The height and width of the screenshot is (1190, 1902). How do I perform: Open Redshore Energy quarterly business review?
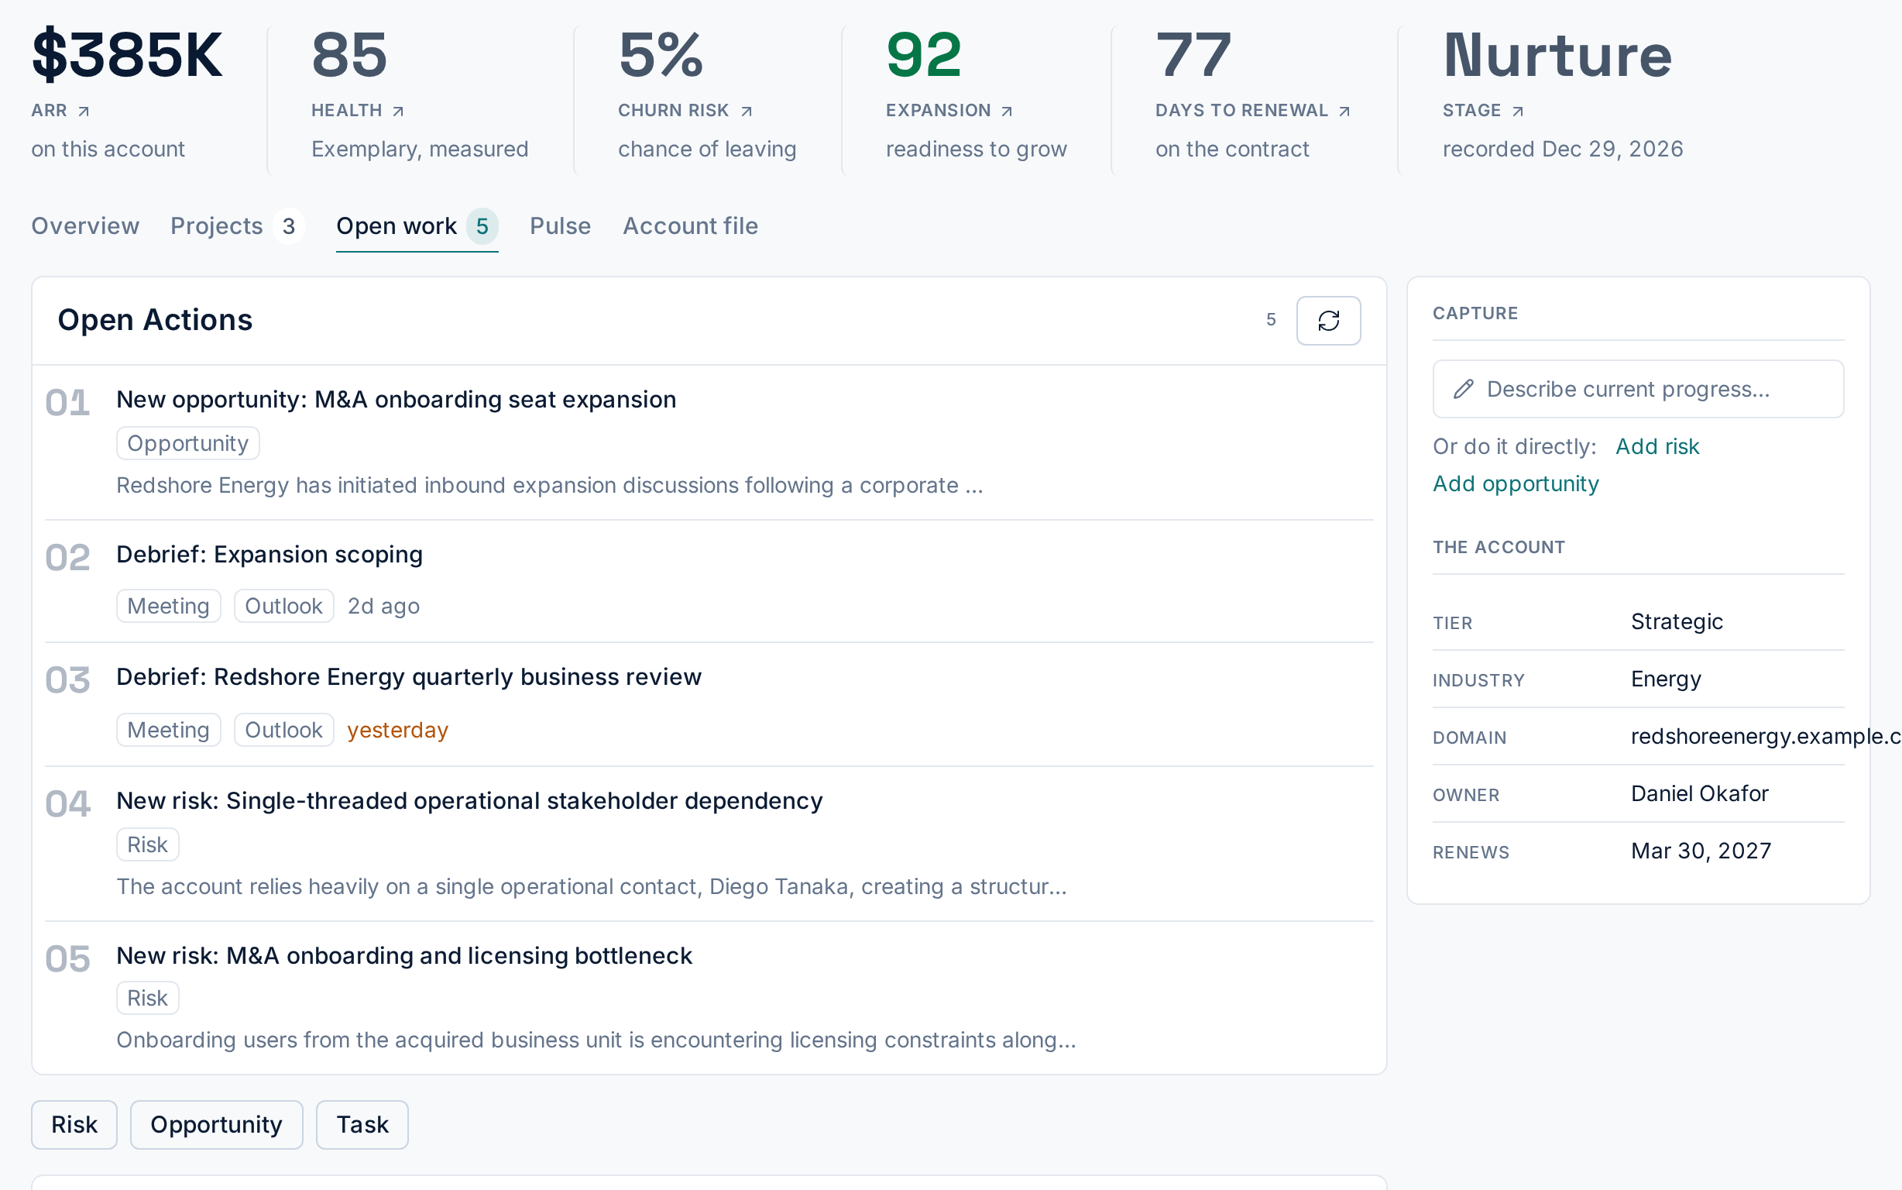tap(408, 677)
